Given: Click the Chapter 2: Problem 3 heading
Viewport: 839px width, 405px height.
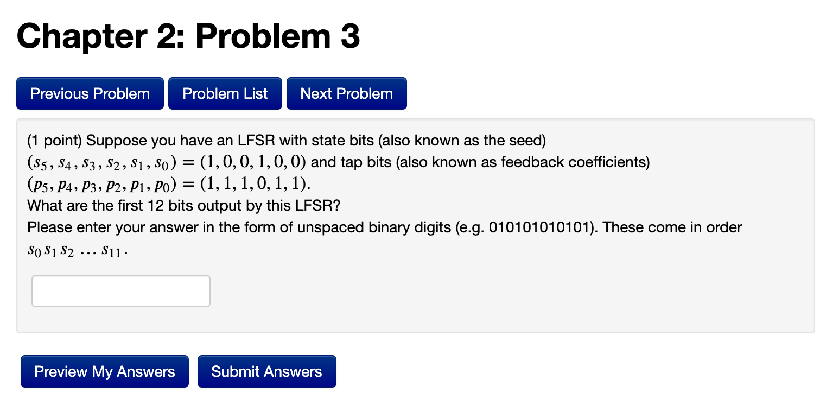Looking at the screenshot, I should [x=189, y=36].
